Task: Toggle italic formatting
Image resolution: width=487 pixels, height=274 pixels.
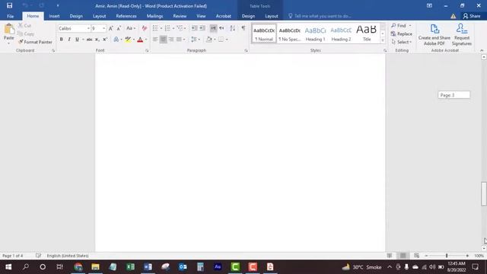Action: tap(69, 40)
